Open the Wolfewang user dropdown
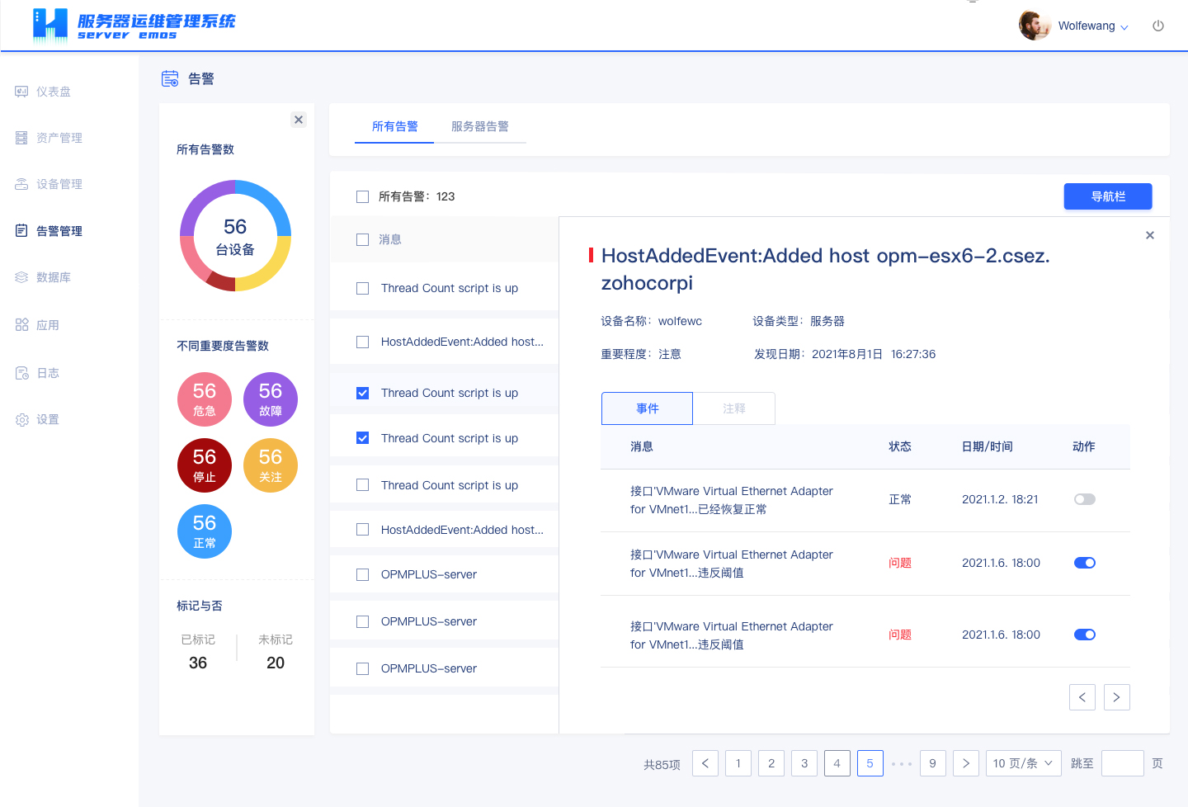This screenshot has height=807, width=1188. (1092, 26)
